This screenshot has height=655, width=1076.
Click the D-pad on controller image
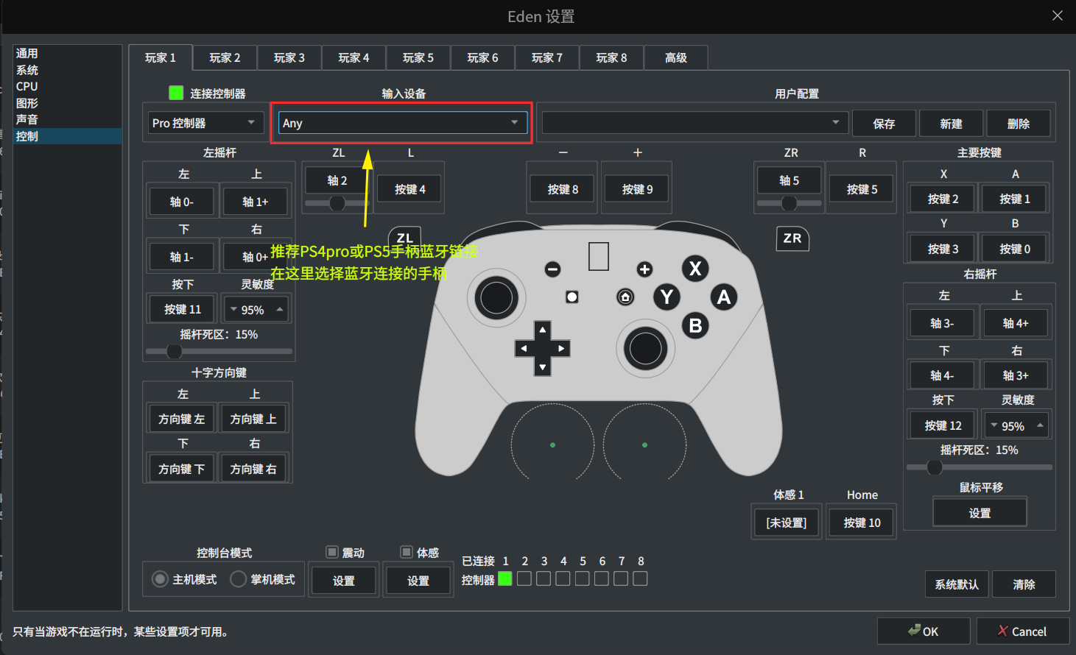point(543,348)
